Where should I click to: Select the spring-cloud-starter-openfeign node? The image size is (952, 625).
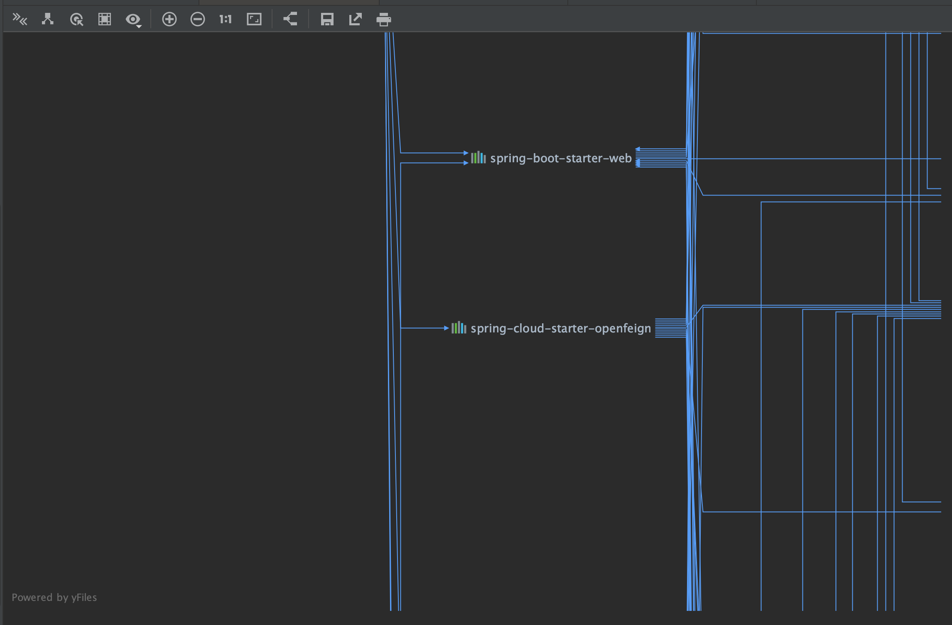click(552, 328)
